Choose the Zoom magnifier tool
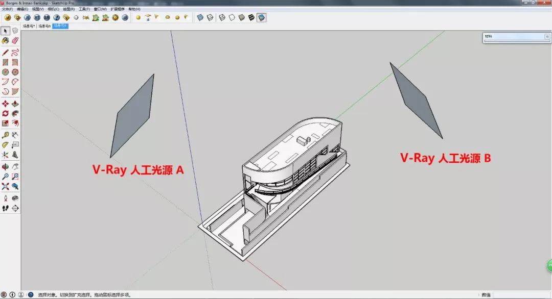 5,177
